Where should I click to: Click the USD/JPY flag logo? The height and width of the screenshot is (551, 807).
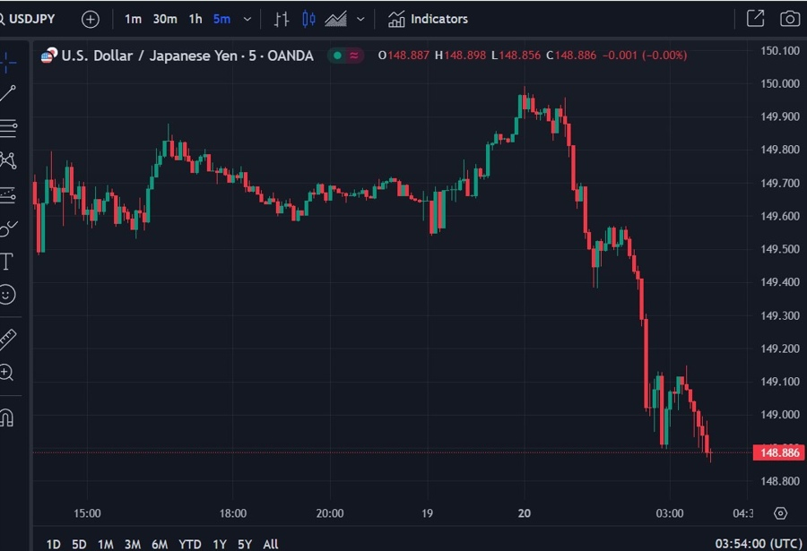pyautogui.click(x=49, y=55)
